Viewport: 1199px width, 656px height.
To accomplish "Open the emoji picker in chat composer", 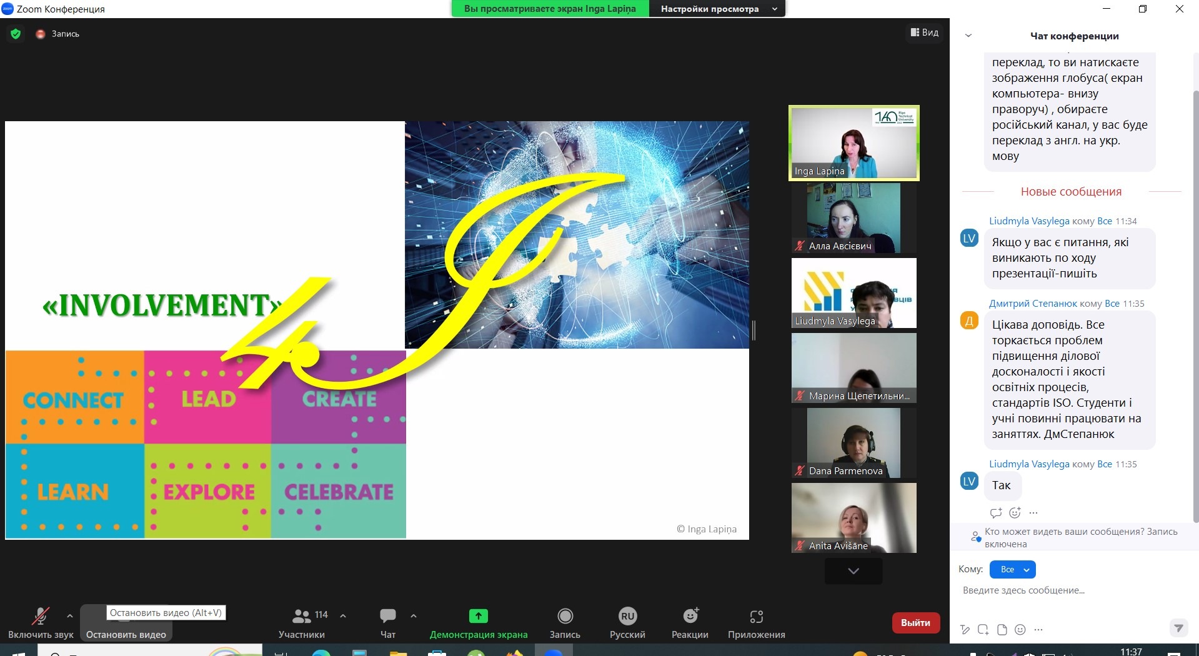I will (1020, 630).
